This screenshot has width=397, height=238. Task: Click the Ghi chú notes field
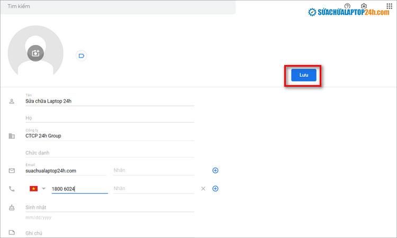[110, 233]
